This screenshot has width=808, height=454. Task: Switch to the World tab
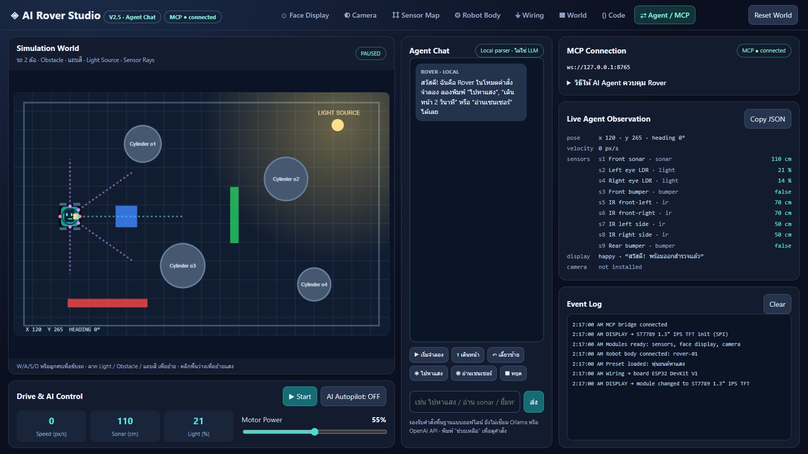(x=573, y=15)
